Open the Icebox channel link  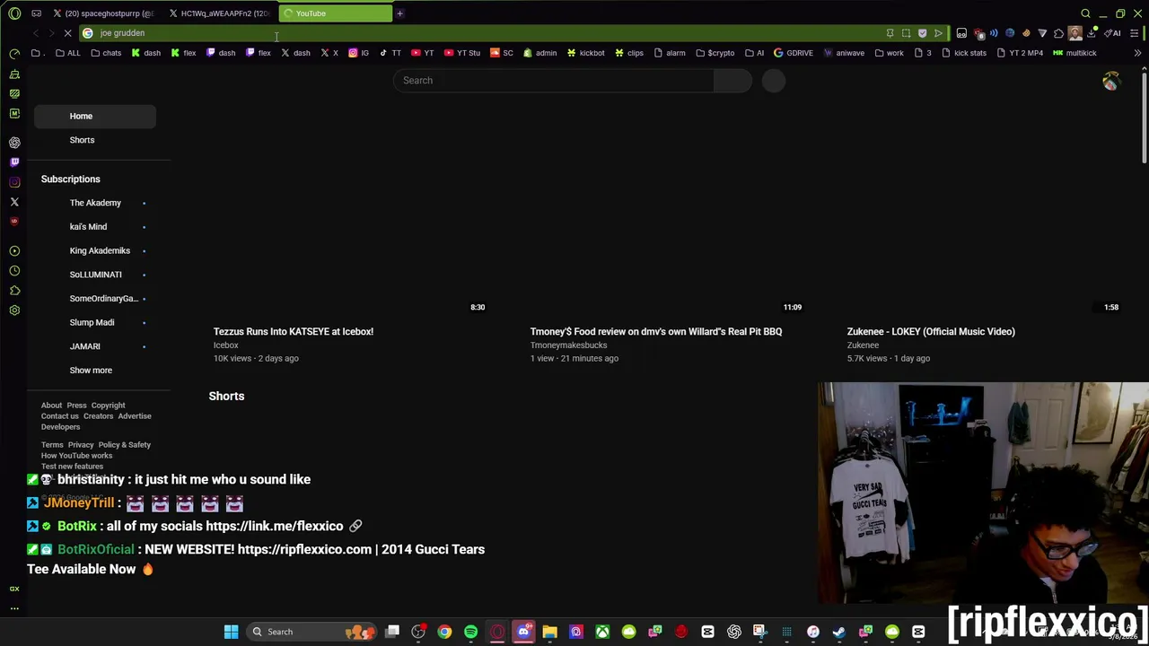coord(225,345)
